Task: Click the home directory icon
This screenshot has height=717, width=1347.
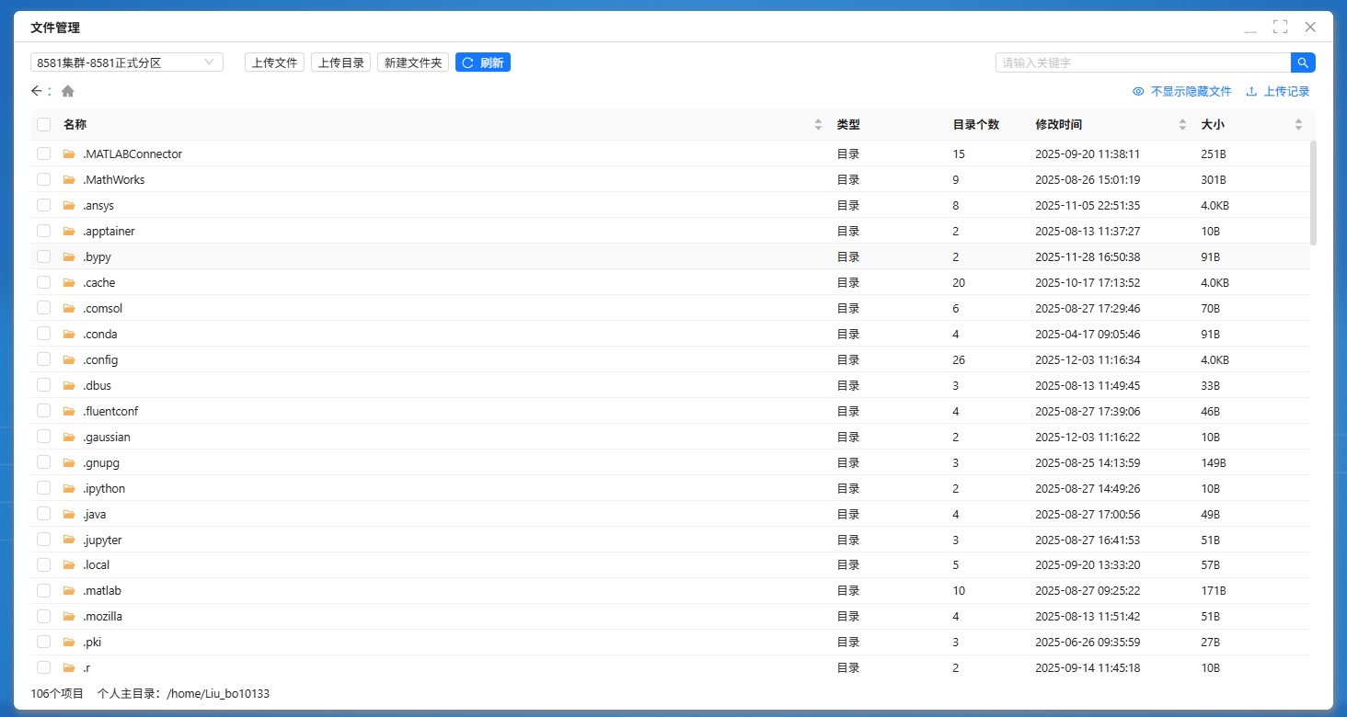Action: click(x=68, y=91)
